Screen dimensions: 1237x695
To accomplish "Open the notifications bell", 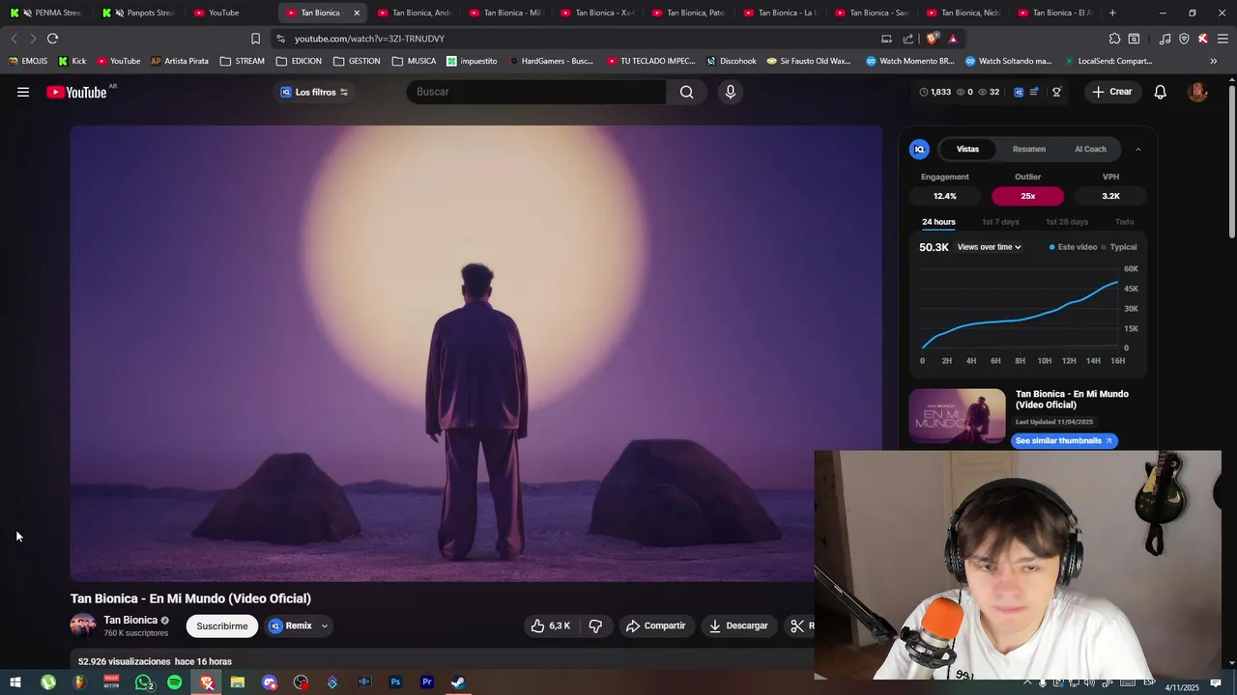I will (1161, 92).
